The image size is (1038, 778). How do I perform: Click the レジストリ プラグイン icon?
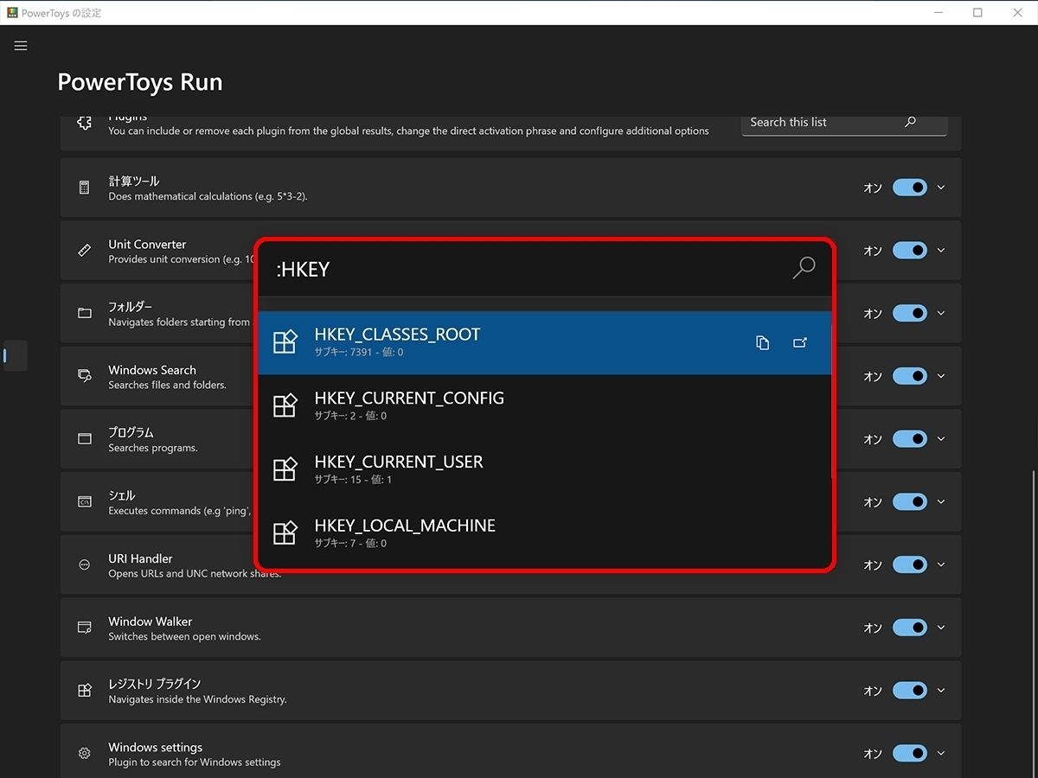pos(84,691)
